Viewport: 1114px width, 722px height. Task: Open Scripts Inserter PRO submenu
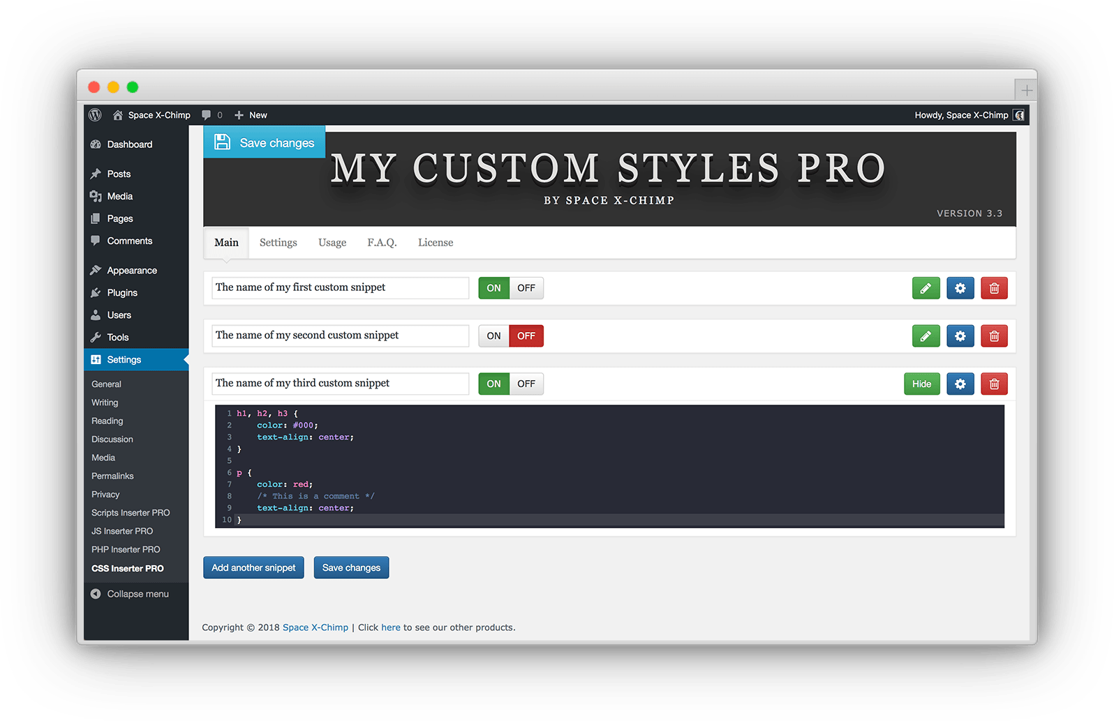[131, 513]
